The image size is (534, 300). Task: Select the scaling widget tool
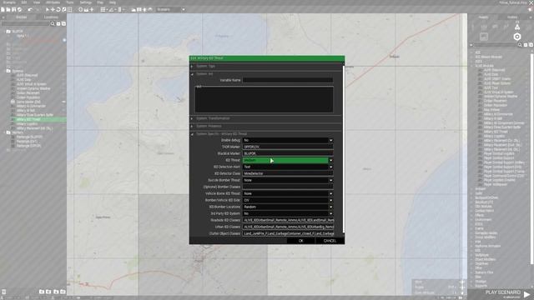pos(63,9)
